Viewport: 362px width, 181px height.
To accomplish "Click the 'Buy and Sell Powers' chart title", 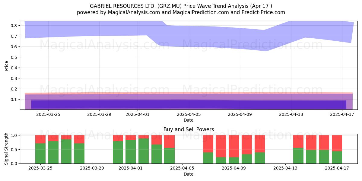I will point(189,129).
